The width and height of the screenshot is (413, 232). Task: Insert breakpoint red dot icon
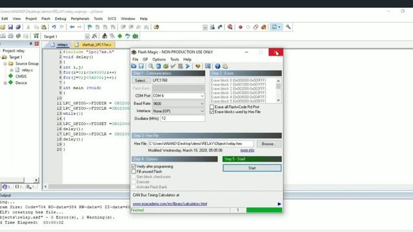click(x=240, y=27)
